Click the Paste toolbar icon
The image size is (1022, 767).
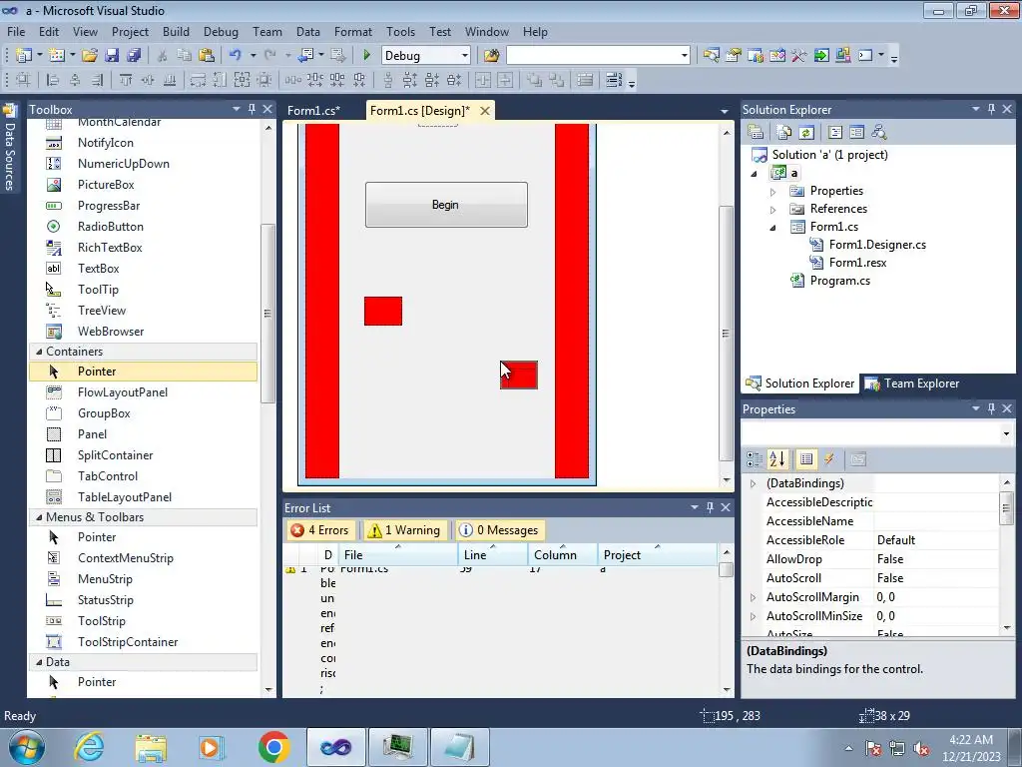click(207, 56)
